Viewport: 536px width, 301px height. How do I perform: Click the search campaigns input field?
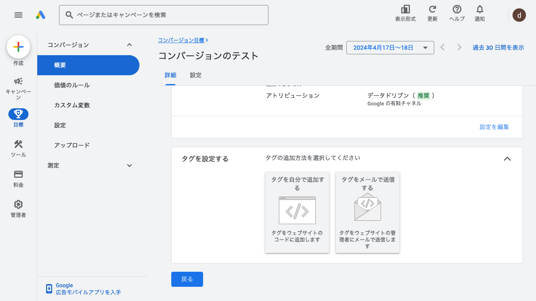[167, 15]
